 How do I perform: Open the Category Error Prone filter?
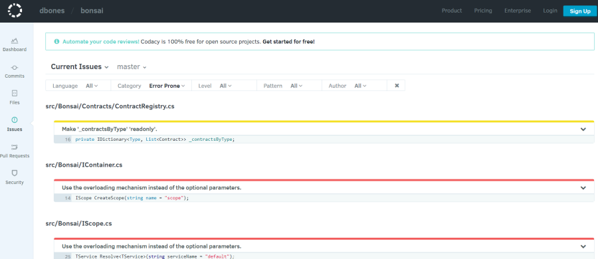167,86
